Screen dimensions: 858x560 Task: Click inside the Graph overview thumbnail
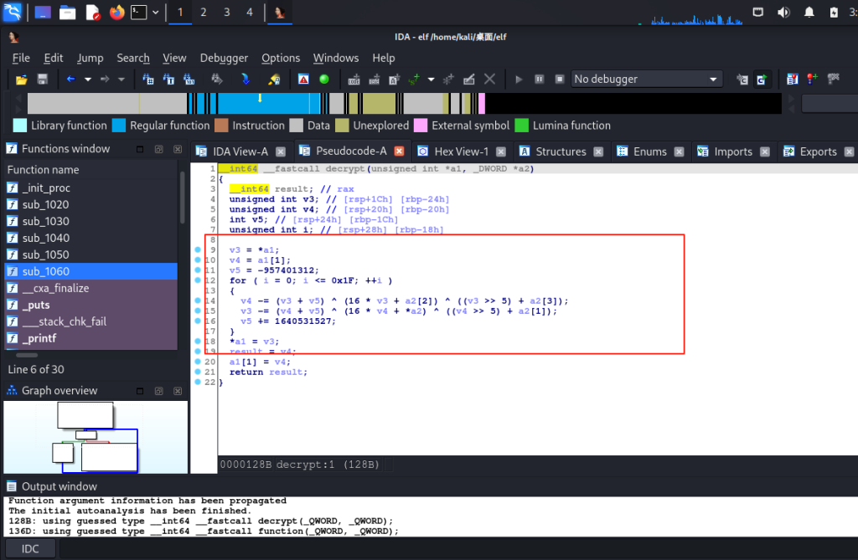coord(96,437)
